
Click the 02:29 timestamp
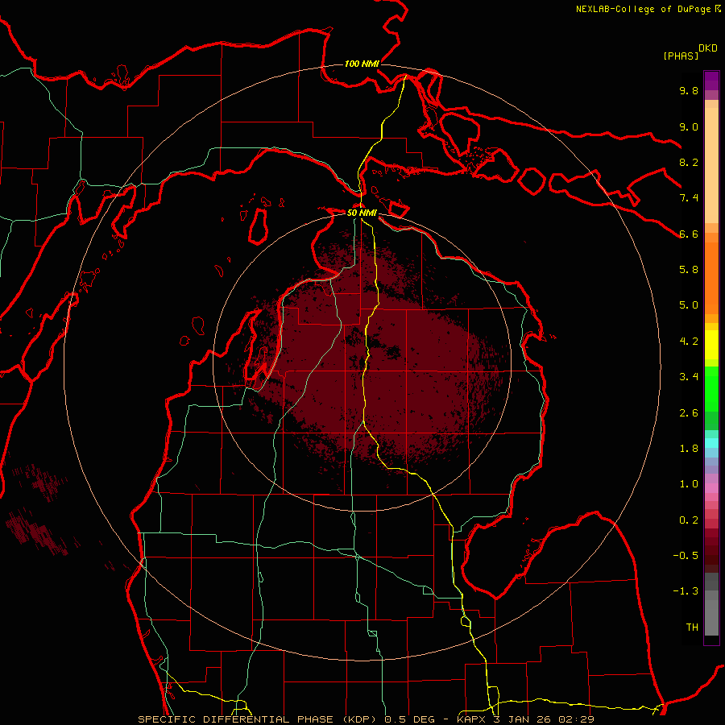(576, 719)
